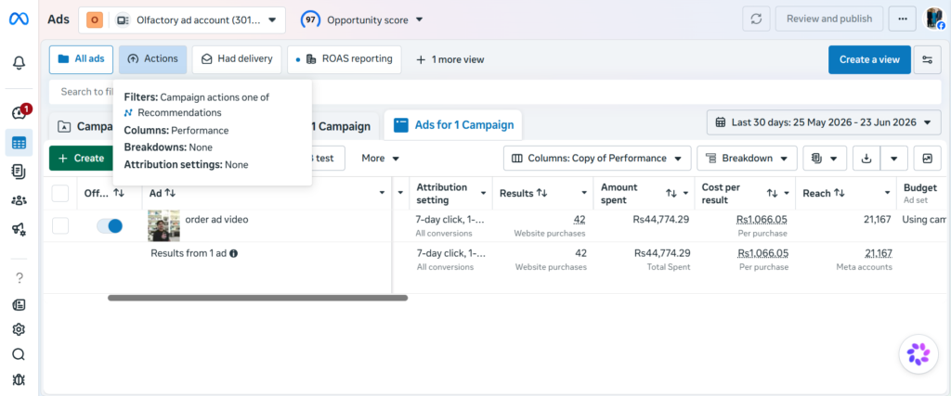Viewport: 951px width, 396px height.
Task: Tick the select-all checkbox in table header
Action: [x=60, y=193]
